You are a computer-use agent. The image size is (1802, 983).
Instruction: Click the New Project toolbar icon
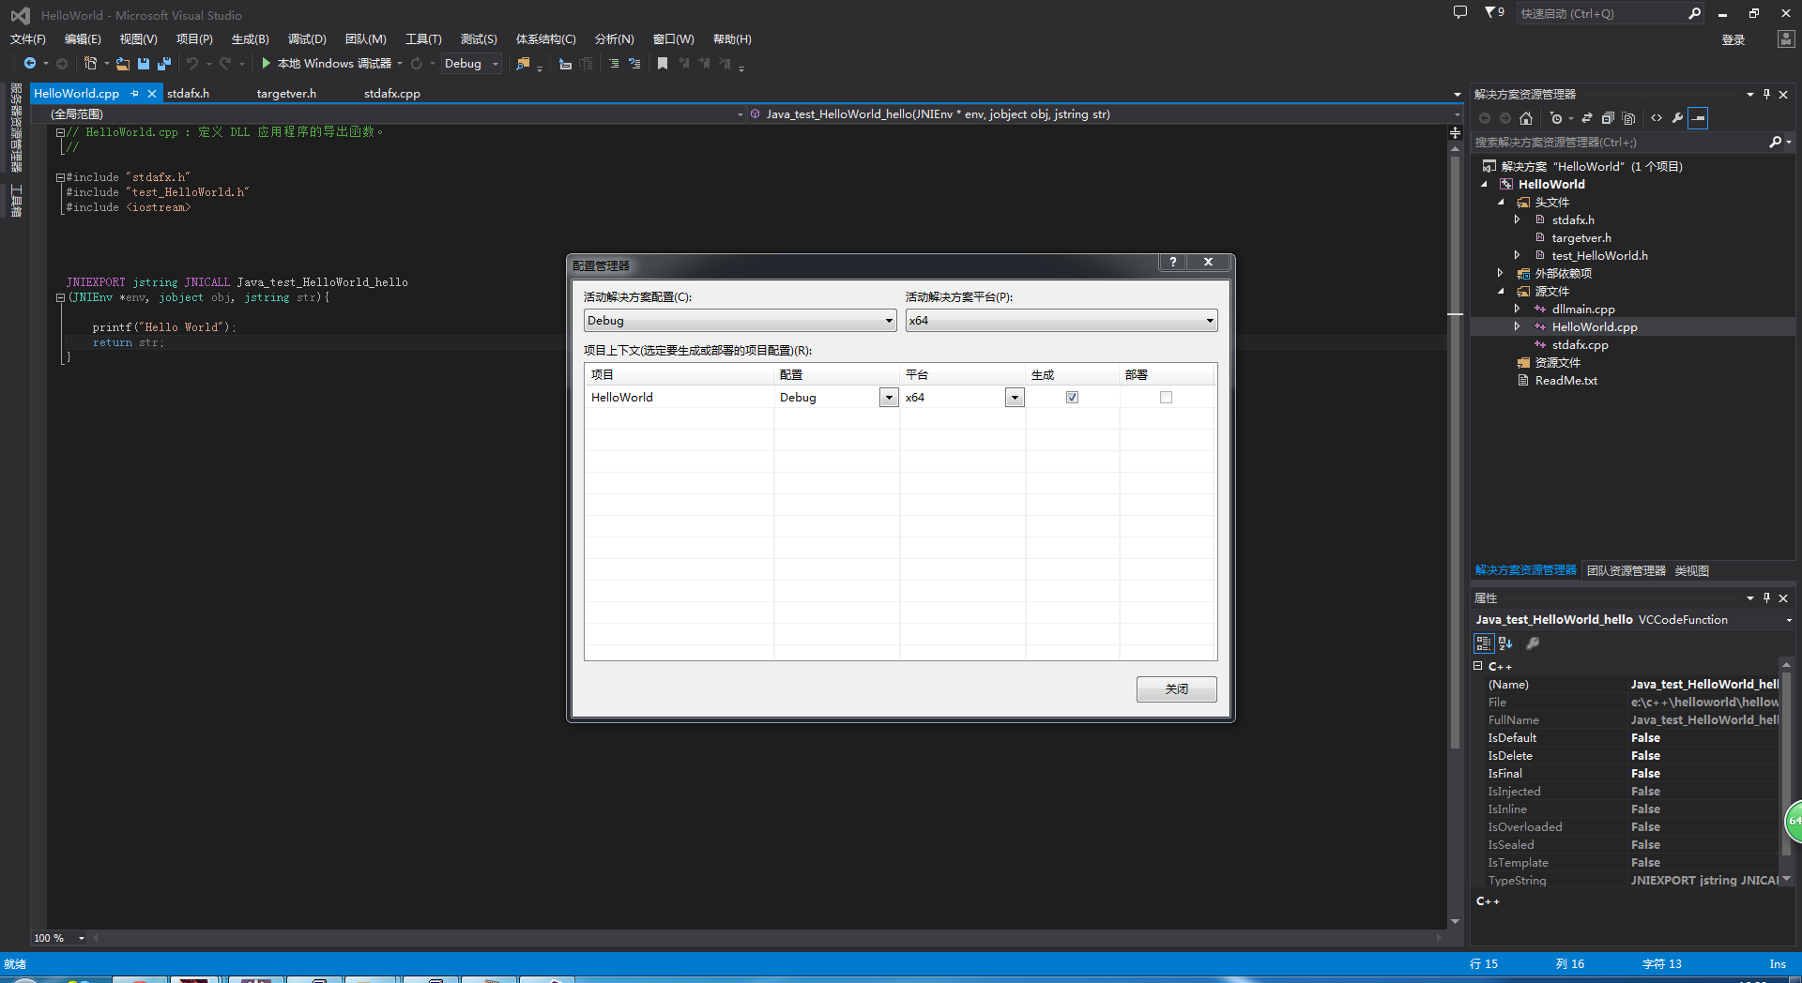[90, 64]
